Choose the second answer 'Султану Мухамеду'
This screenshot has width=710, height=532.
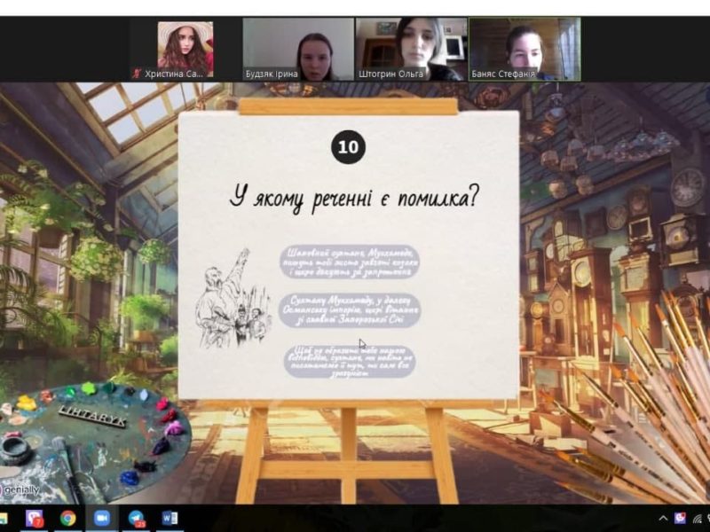352,310
